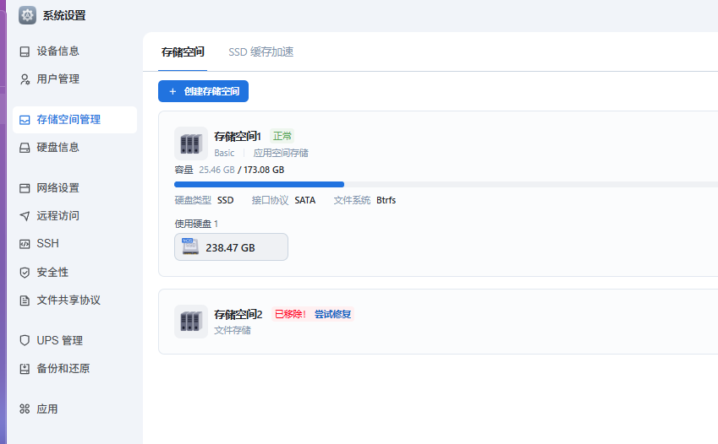Open 网络设置 from sidebar
The width and height of the screenshot is (718, 444).
coord(74,188)
